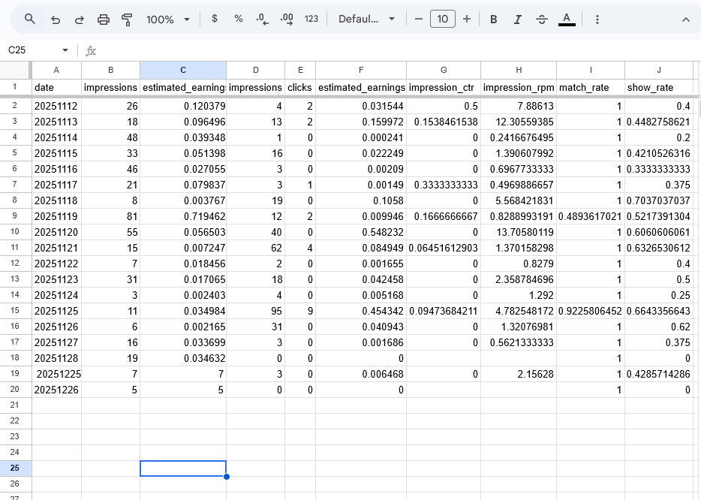
Task: Click the Undo icon
Action: (x=55, y=20)
